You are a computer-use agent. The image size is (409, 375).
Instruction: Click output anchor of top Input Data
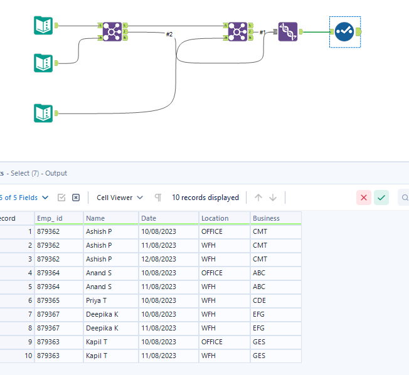pyautogui.click(x=56, y=26)
